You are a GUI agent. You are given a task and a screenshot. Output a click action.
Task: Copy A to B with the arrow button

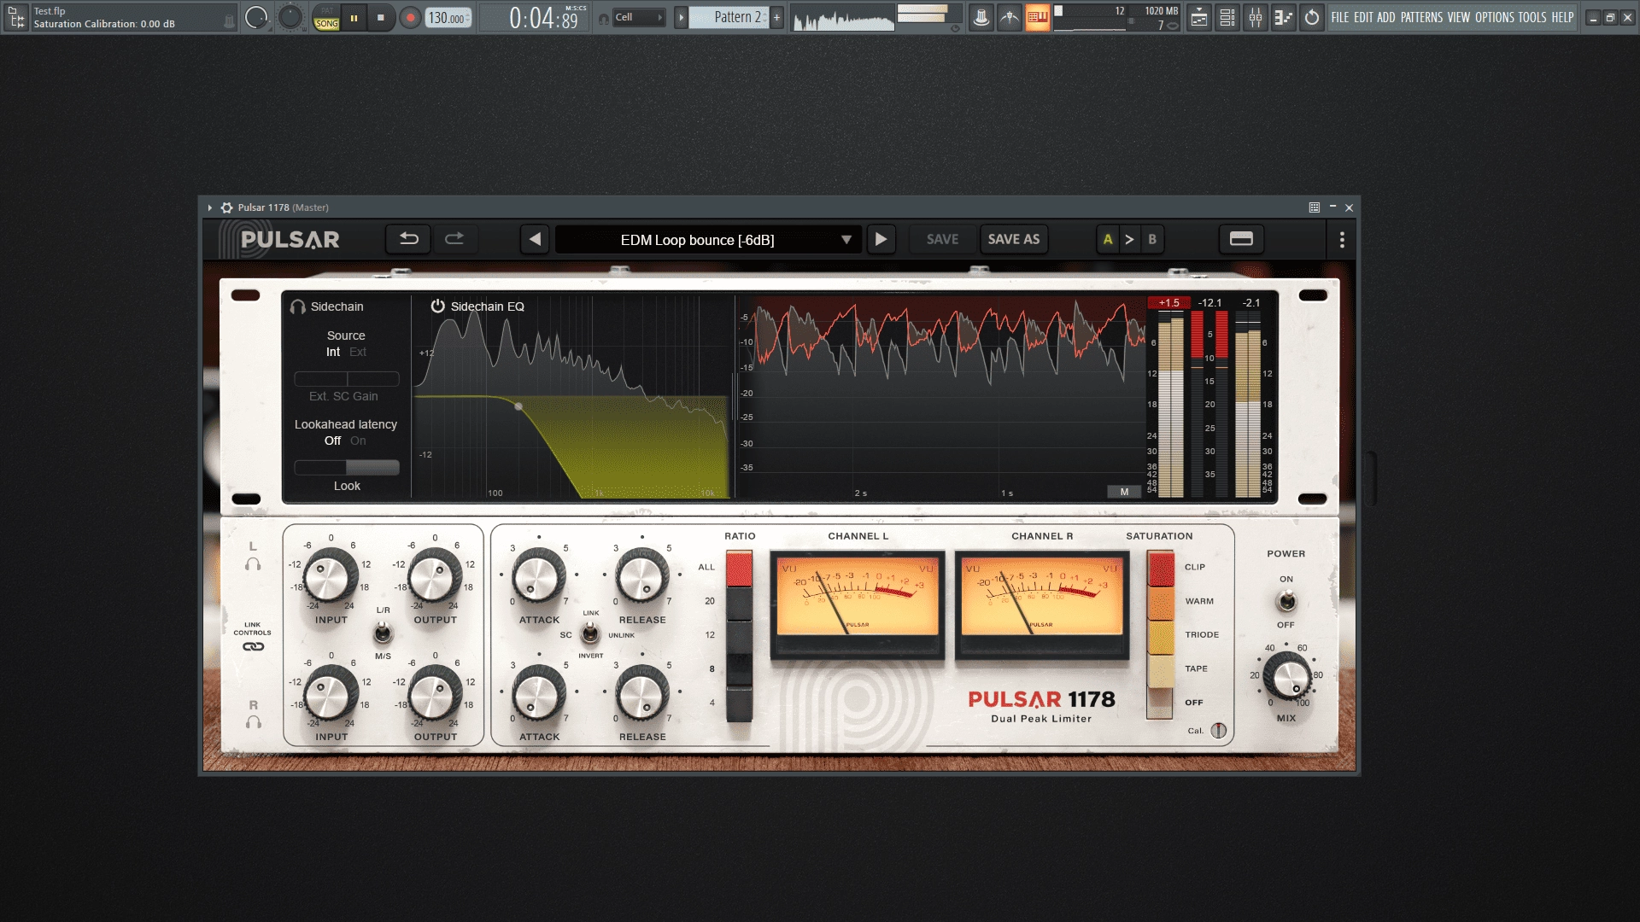pos(1129,239)
